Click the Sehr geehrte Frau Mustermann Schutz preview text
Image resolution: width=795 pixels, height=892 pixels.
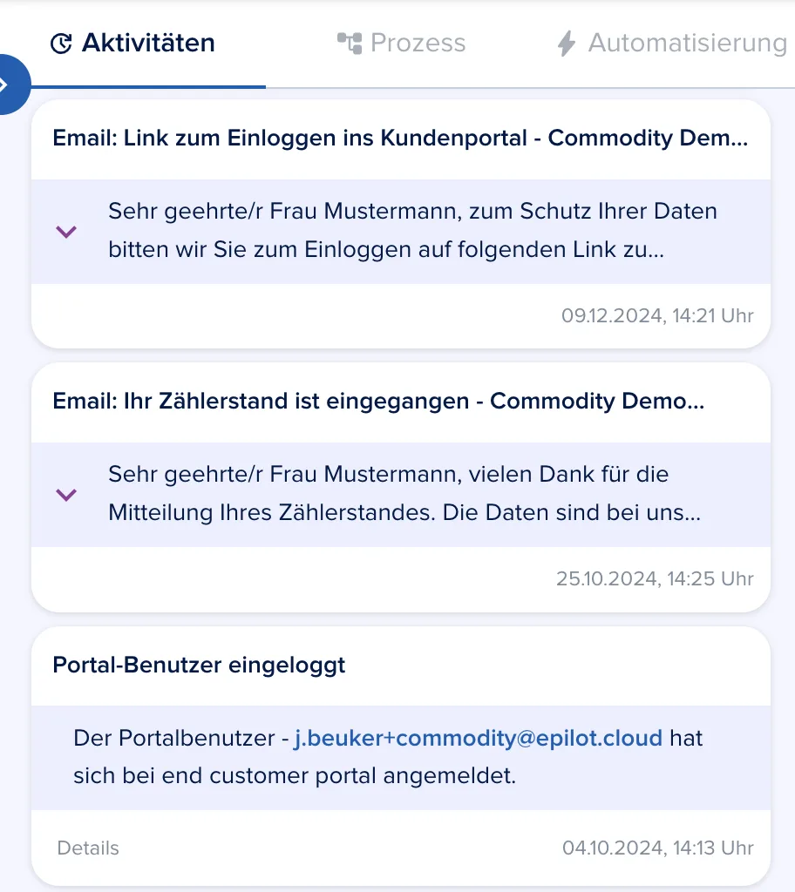[x=412, y=230]
